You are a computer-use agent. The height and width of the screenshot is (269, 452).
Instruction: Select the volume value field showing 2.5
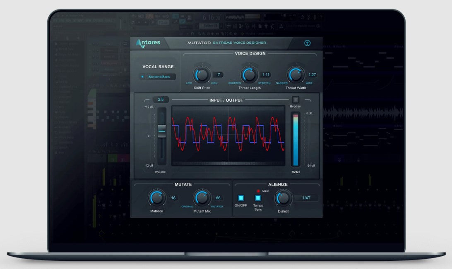pyautogui.click(x=161, y=100)
